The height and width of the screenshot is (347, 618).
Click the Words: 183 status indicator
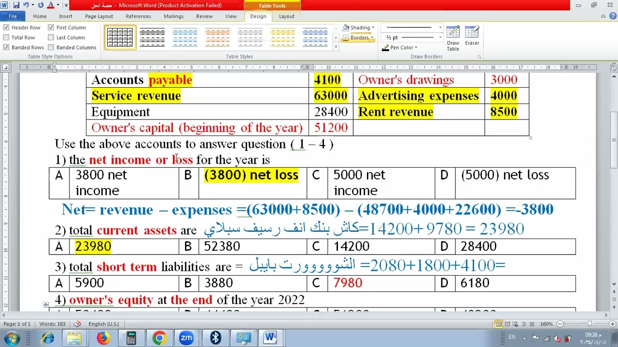pos(52,324)
